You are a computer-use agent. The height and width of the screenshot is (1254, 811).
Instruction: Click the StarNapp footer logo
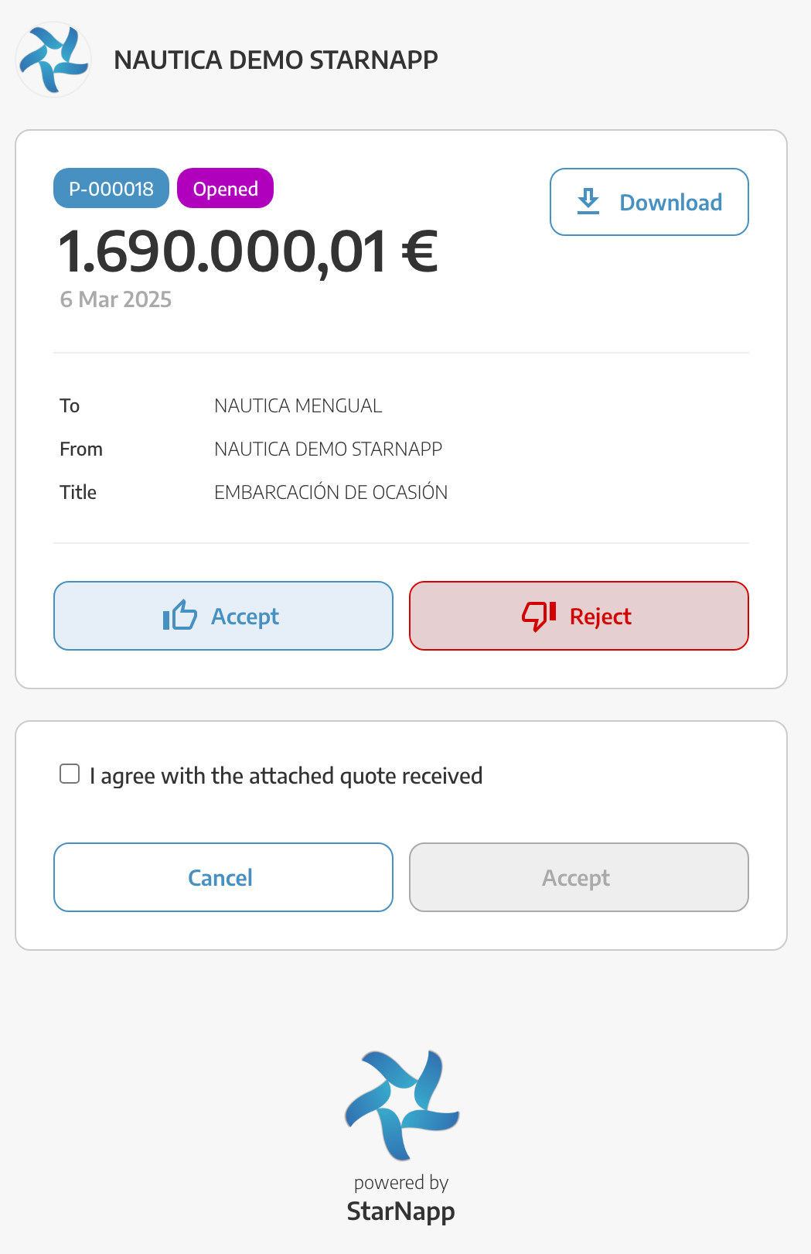pyautogui.click(x=401, y=1105)
